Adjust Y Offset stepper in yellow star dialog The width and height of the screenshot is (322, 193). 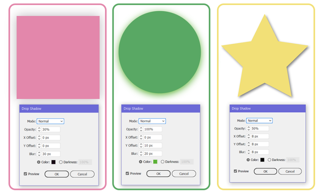tap(249, 144)
